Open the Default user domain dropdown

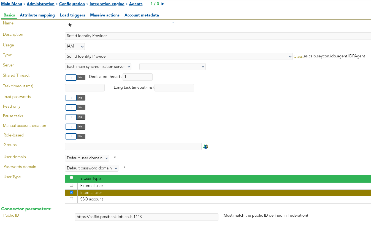[x=87, y=158]
